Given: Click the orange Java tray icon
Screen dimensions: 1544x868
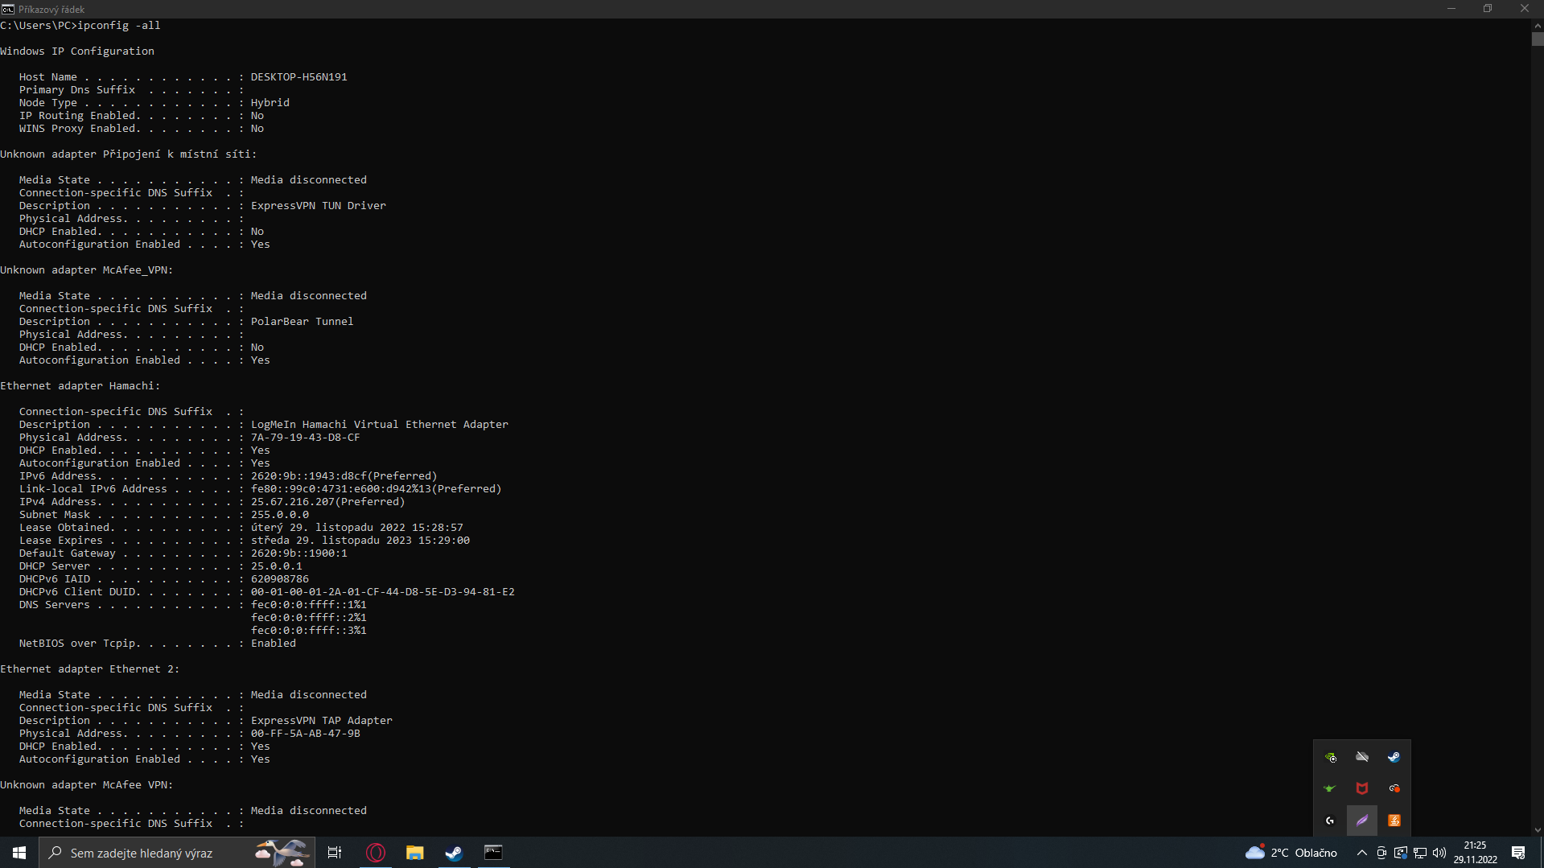Looking at the screenshot, I should [1394, 821].
